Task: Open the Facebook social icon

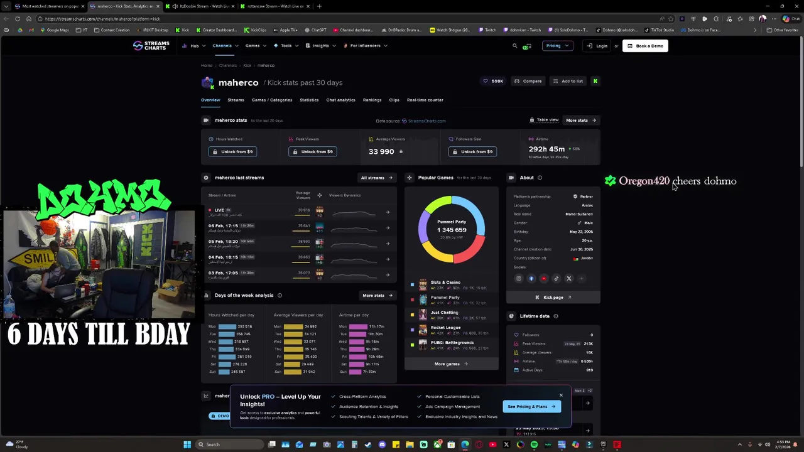Action: point(531,279)
